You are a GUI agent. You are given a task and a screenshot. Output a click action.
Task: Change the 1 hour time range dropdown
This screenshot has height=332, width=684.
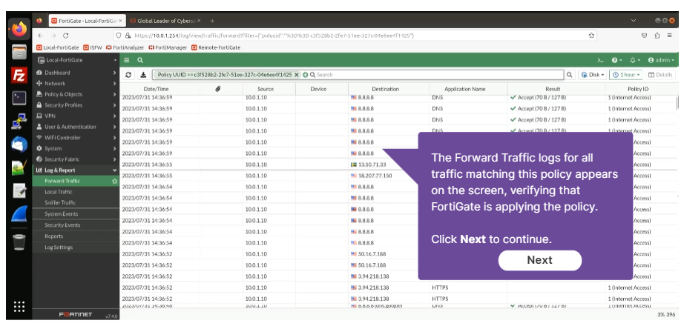(x=627, y=75)
